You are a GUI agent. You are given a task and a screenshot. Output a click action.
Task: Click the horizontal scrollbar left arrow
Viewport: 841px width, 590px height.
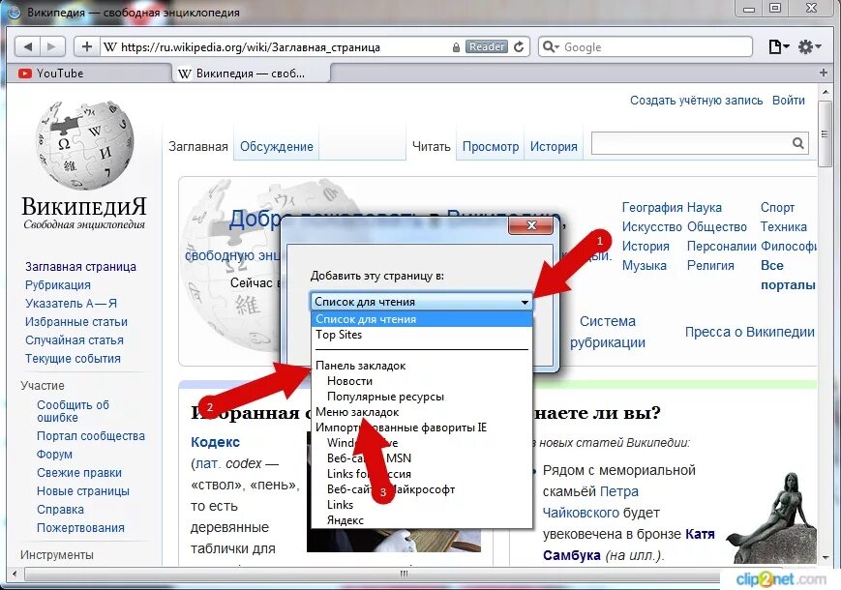pos(15,574)
